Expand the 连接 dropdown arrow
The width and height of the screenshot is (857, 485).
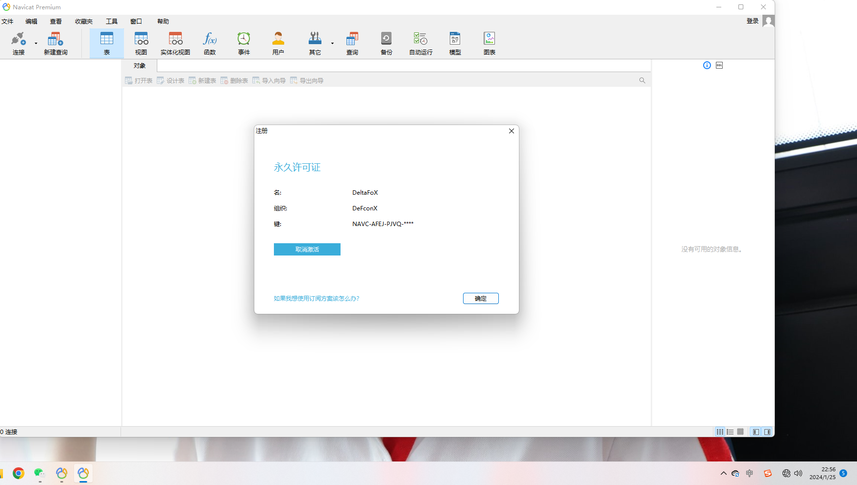[36, 44]
